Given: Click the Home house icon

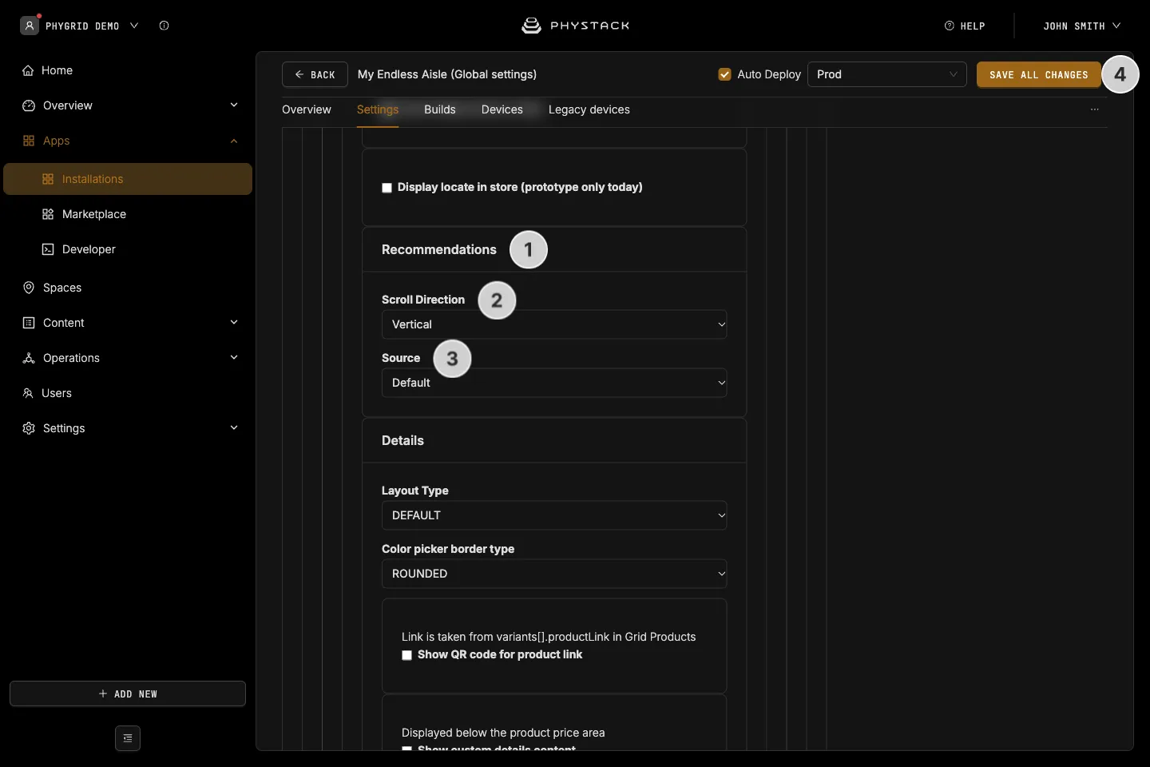Looking at the screenshot, I should click(28, 70).
